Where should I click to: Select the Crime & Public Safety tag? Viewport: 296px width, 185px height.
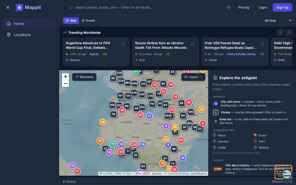coord(241,54)
